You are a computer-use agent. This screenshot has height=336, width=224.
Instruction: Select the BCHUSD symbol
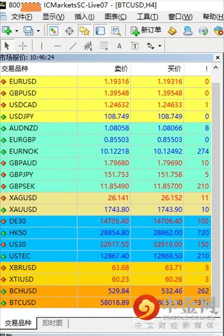pyautogui.click(x=23, y=291)
